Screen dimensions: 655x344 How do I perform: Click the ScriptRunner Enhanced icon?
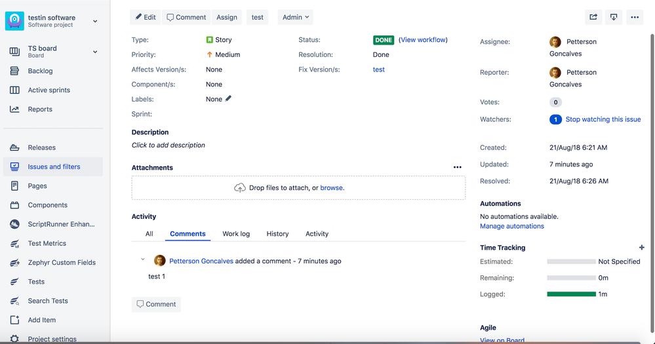[x=14, y=224]
